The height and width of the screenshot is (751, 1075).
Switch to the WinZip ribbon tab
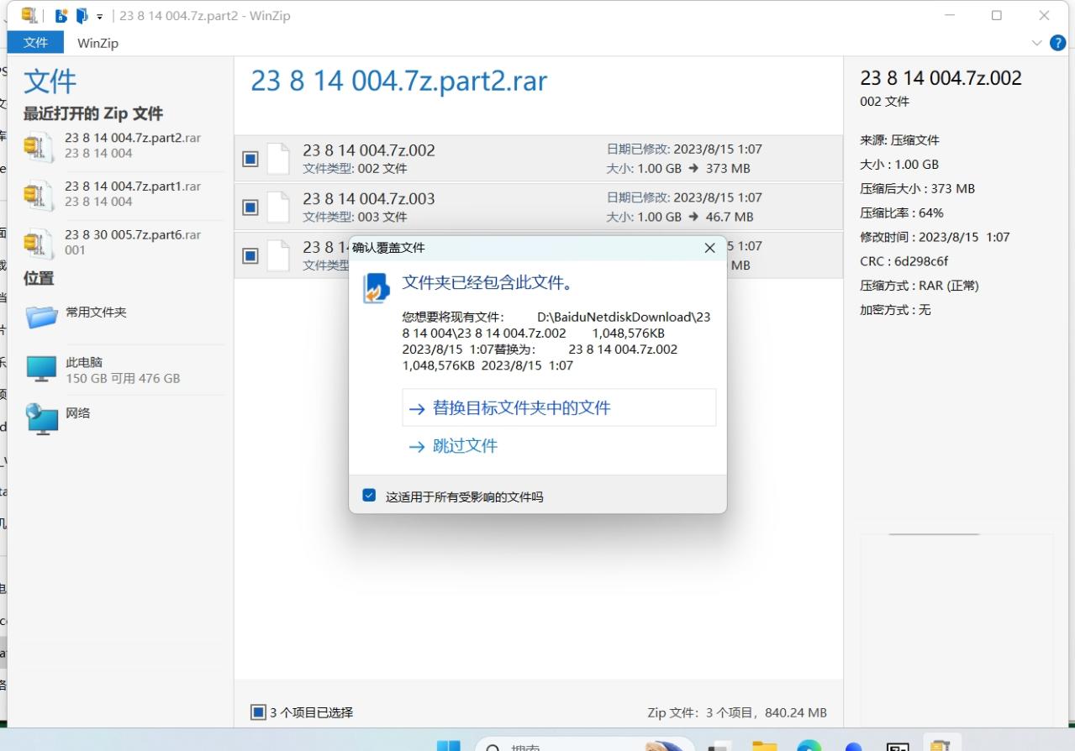click(97, 43)
